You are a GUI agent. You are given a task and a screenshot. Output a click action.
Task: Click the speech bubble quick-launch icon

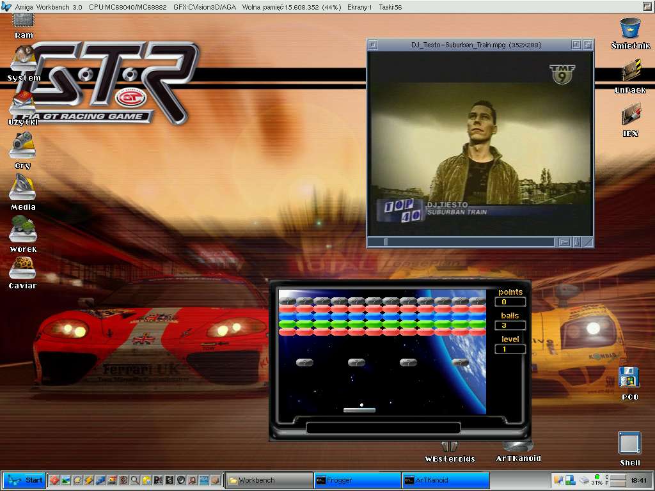click(77, 480)
